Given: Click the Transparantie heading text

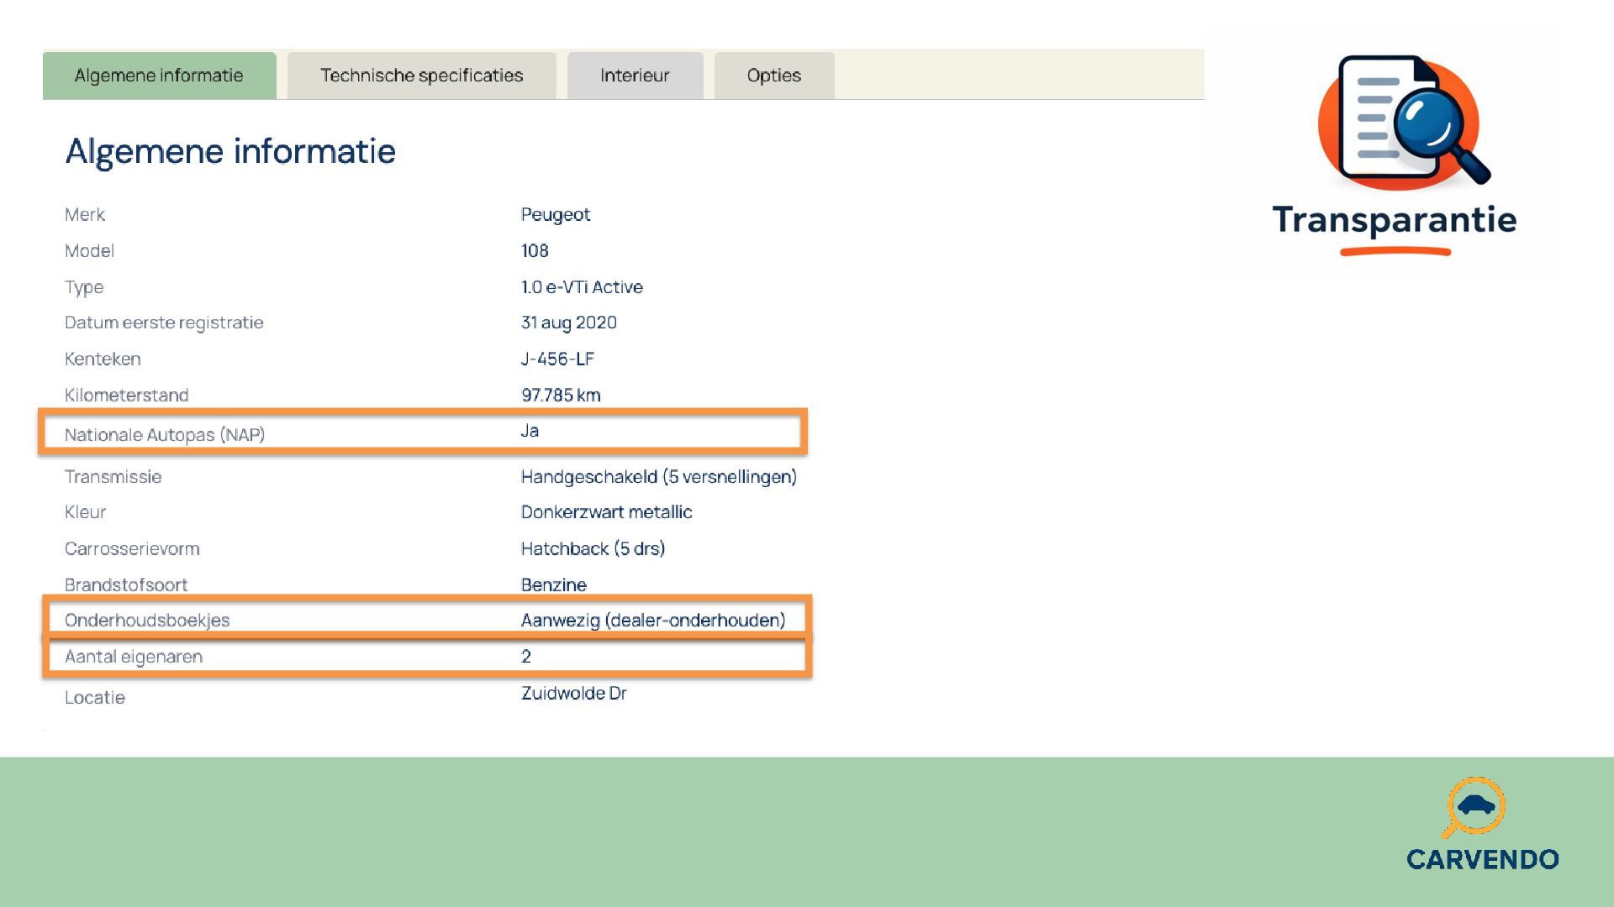Looking at the screenshot, I should [x=1394, y=220].
